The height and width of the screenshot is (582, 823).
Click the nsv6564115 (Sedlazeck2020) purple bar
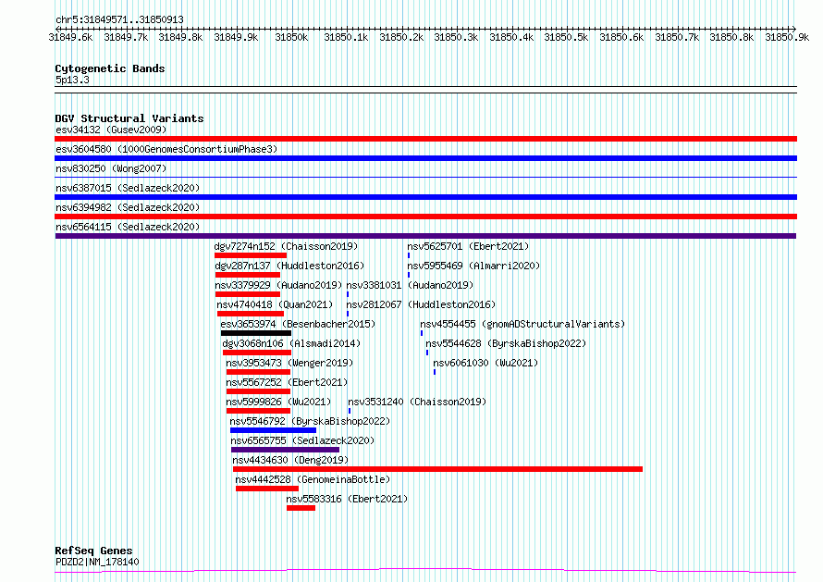tap(425, 236)
